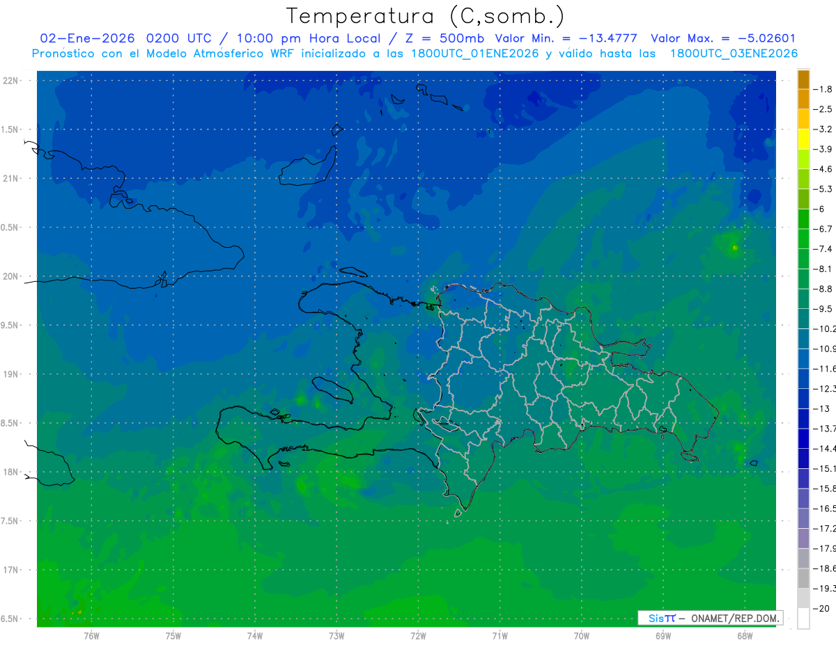This screenshot has height=645, width=836.
Task: Click the '-9.5' color scale value
Action: point(823,309)
